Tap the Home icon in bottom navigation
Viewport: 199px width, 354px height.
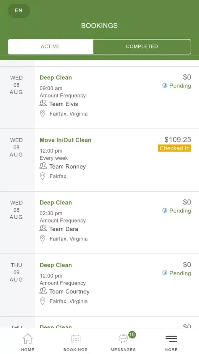click(28, 339)
